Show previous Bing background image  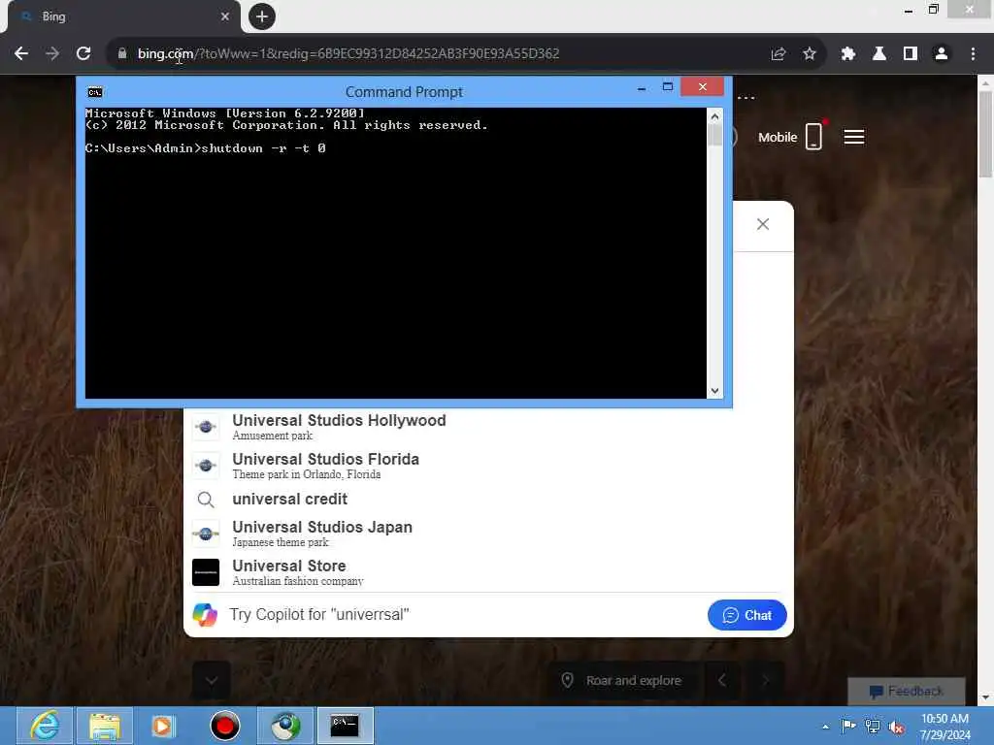click(x=722, y=680)
